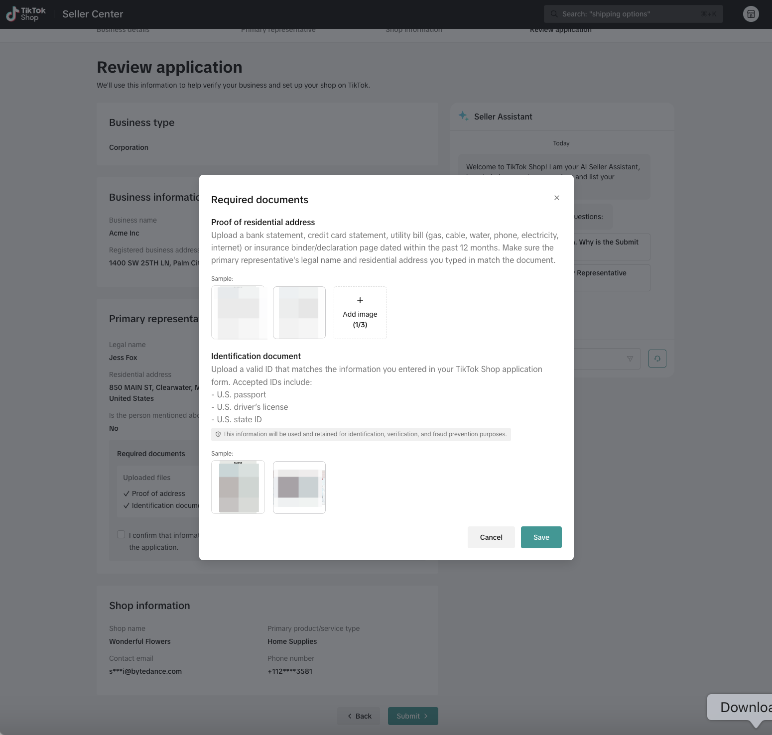Go Back to previous step

pos(359,716)
